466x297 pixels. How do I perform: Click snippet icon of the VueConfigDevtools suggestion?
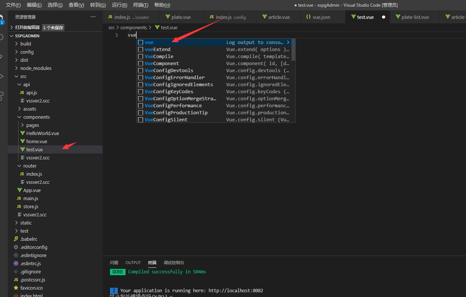[140, 71]
